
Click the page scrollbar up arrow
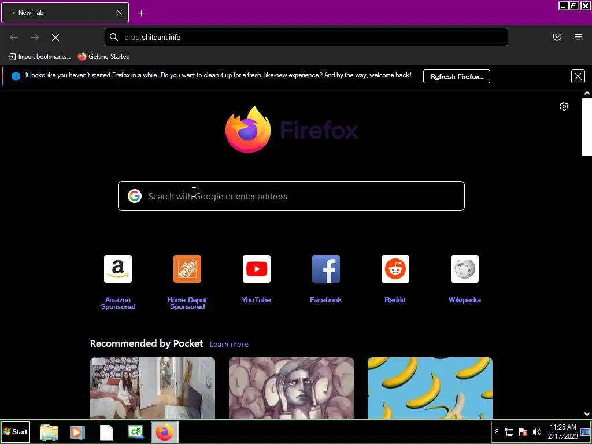point(587,93)
